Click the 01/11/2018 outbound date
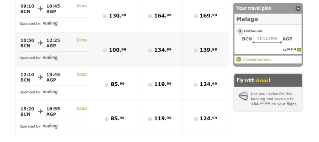The image size is (319, 142). (x=267, y=38)
